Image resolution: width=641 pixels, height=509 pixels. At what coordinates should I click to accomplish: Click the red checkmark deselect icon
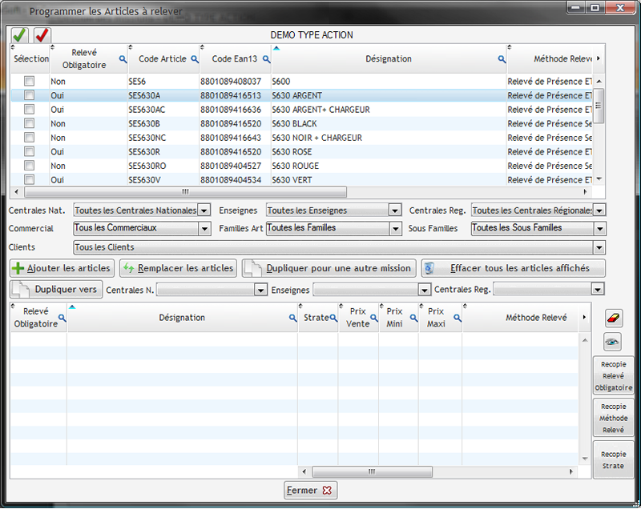(x=42, y=35)
